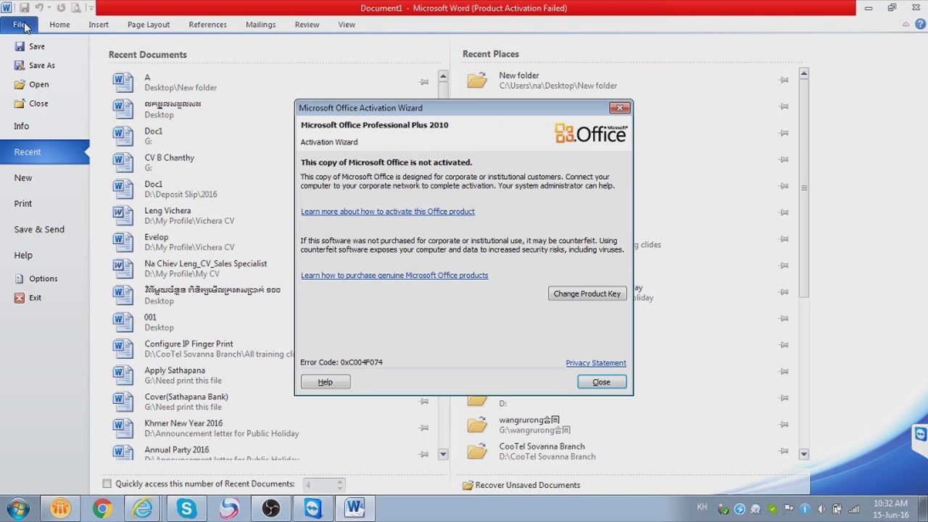Switch to Home ribbon tab

(x=59, y=25)
